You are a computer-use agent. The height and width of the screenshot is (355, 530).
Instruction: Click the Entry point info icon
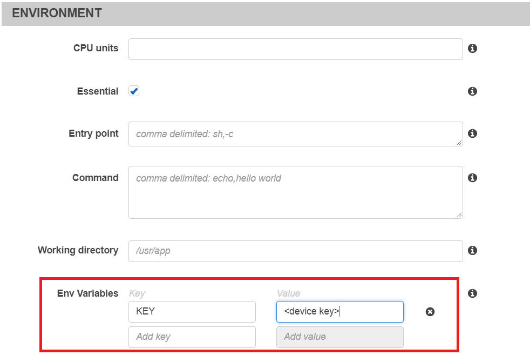point(472,133)
